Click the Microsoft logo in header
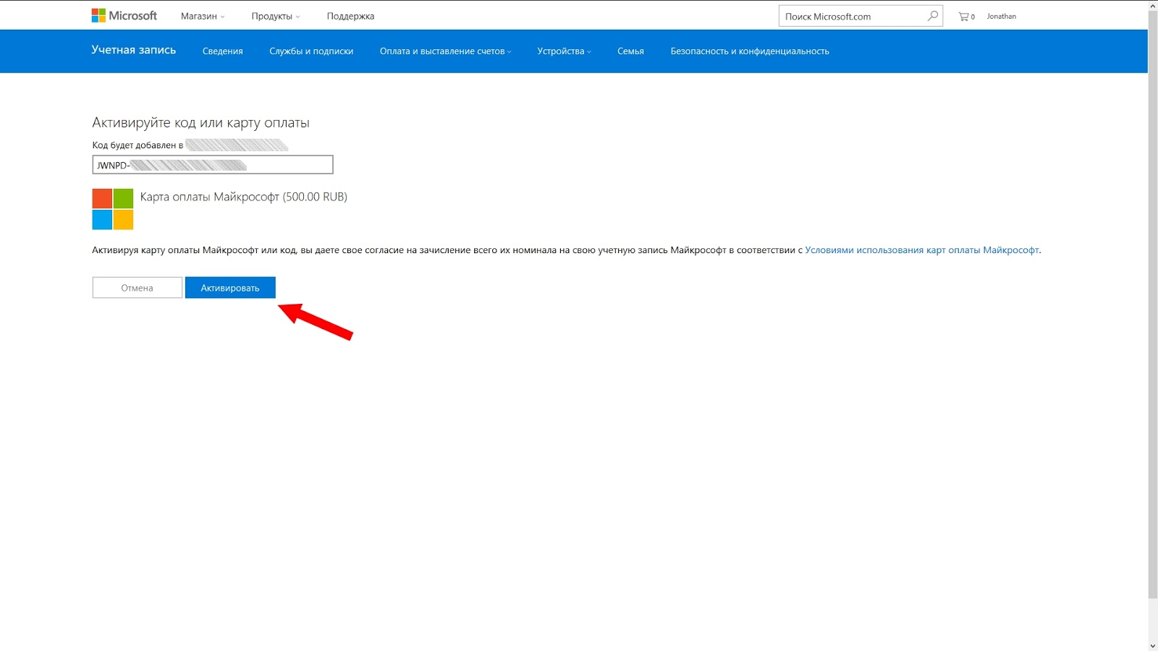The height and width of the screenshot is (651, 1158). coord(124,16)
